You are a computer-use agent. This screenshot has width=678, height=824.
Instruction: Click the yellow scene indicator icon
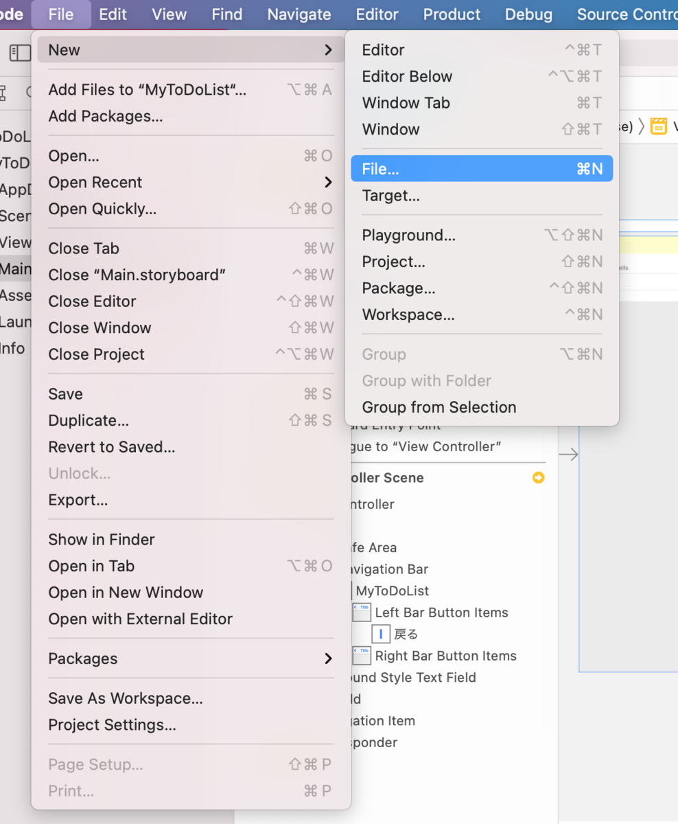pos(539,477)
